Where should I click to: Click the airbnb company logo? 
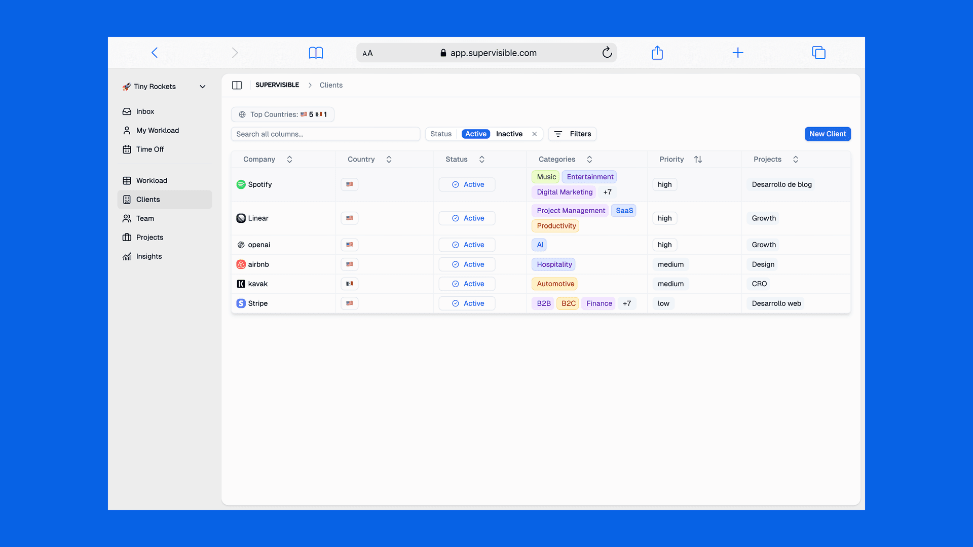[241, 264]
